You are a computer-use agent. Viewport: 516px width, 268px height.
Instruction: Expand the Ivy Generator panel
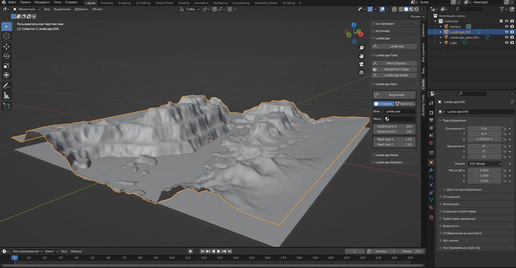[x=384, y=24]
